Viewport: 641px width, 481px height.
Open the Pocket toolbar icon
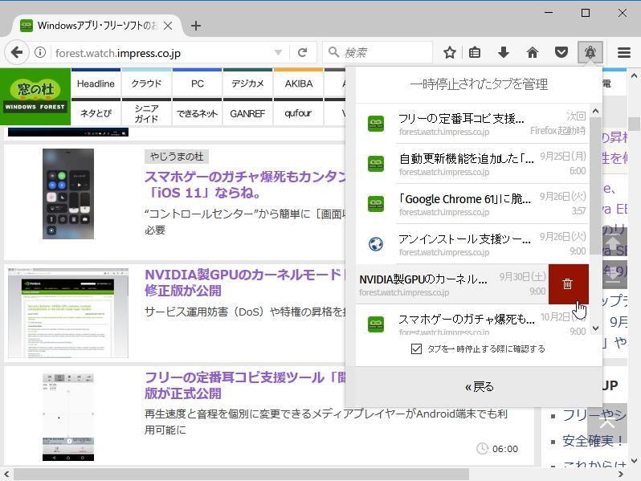[x=561, y=52]
